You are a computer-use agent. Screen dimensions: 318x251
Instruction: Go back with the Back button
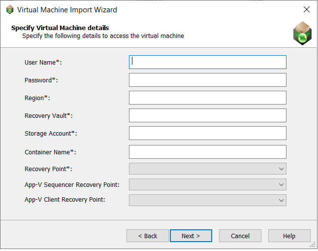[147, 236]
